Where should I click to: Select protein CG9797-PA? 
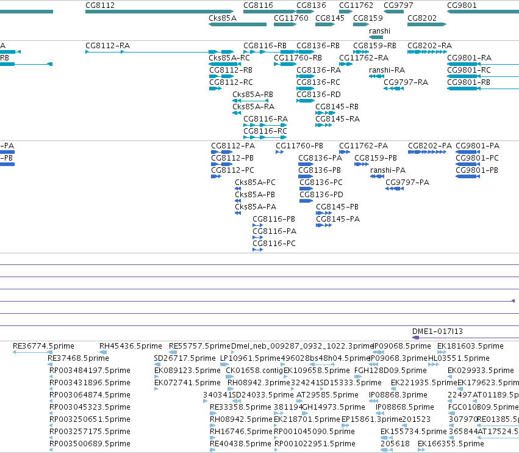pos(395,189)
